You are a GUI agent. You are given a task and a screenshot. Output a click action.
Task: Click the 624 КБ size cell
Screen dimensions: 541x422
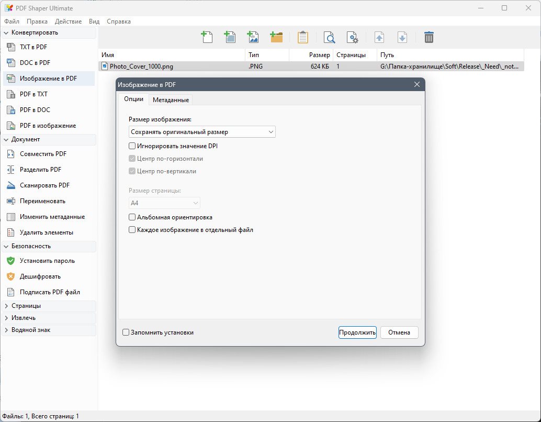(320, 66)
